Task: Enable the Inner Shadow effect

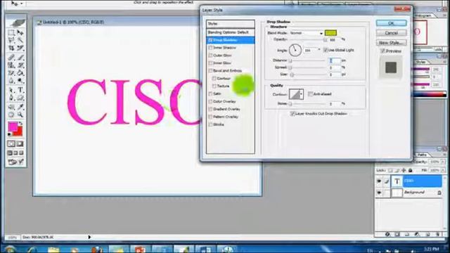Action: pyautogui.click(x=210, y=48)
